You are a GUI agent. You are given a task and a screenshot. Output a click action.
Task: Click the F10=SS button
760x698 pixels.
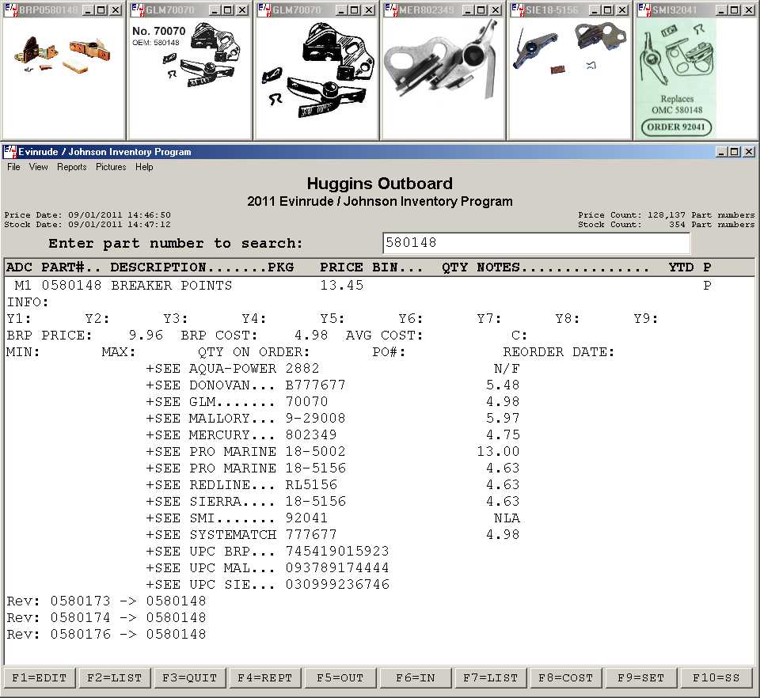pos(716,677)
